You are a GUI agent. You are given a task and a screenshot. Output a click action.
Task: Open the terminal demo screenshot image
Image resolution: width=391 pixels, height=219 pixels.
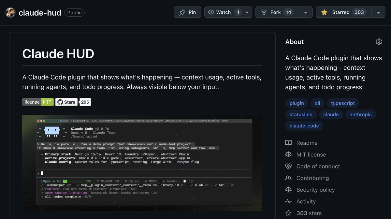tap(142, 163)
